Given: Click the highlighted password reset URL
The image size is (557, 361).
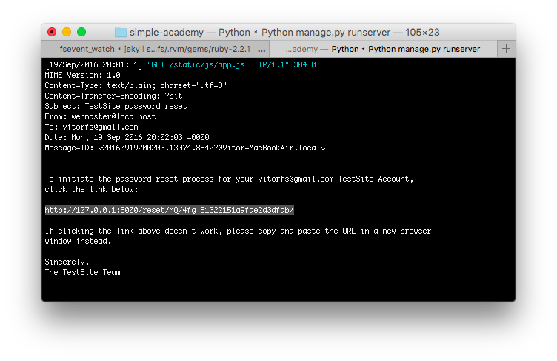Looking at the screenshot, I should tap(170, 210).
